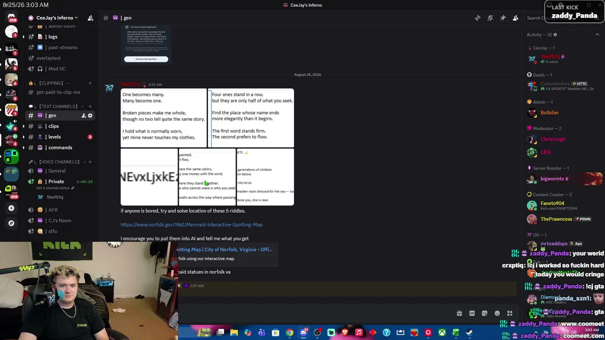Open The757cj author name on riddle message

(130, 85)
